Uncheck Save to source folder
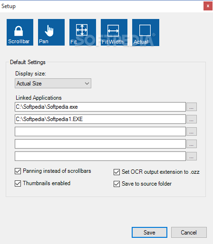Screen dimensions: 213x244 tap(116, 184)
